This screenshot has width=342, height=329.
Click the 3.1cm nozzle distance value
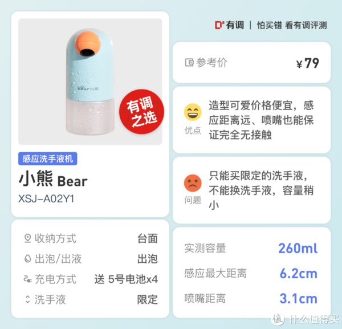pyautogui.click(x=298, y=298)
